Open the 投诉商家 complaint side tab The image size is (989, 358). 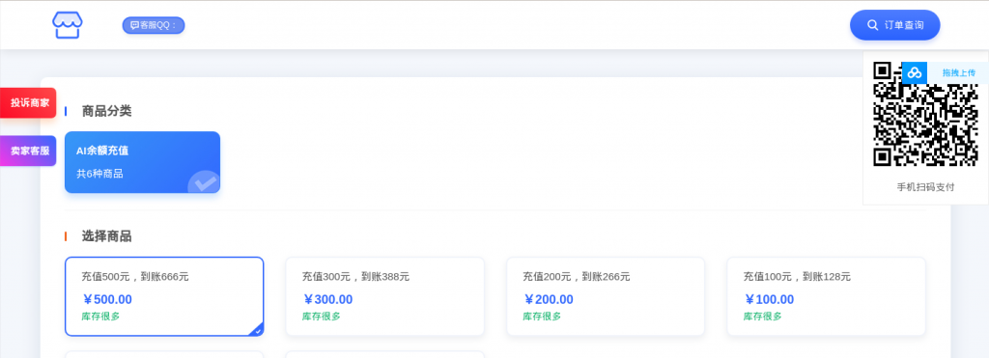28,102
